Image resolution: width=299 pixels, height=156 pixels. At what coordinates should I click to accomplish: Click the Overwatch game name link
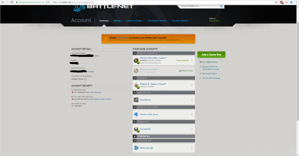[145, 129]
